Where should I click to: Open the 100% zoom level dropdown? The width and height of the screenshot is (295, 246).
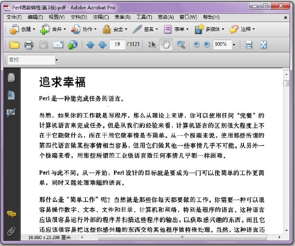click(x=234, y=45)
